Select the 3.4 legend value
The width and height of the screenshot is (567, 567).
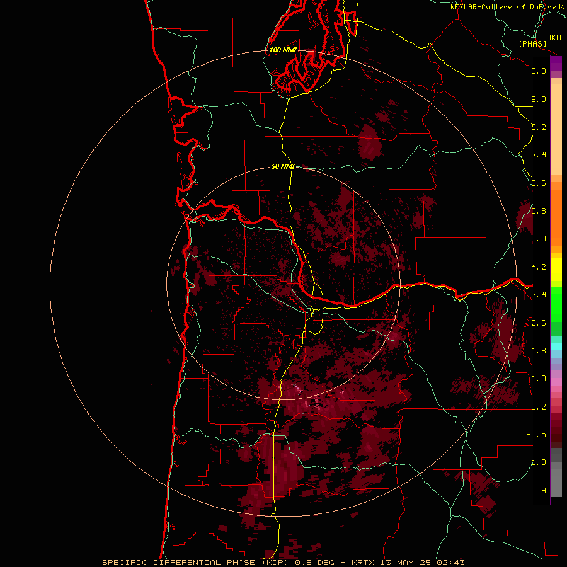click(x=539, y=294)
